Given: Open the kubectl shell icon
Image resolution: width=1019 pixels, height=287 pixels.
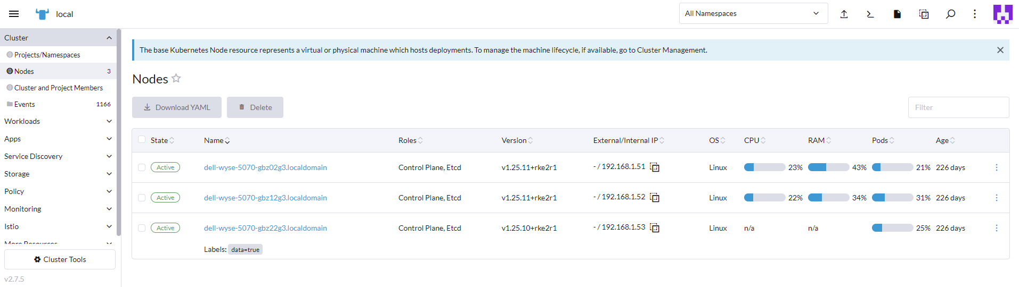Looking at the screenshot, I should 870,14.
